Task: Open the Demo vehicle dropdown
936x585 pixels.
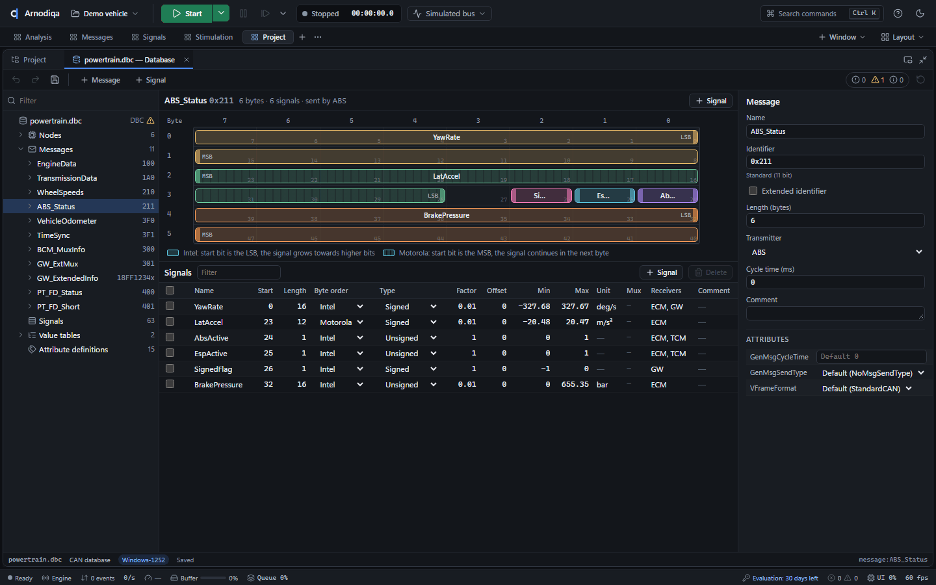Action: pyautogui.click(x=105, y=14)
